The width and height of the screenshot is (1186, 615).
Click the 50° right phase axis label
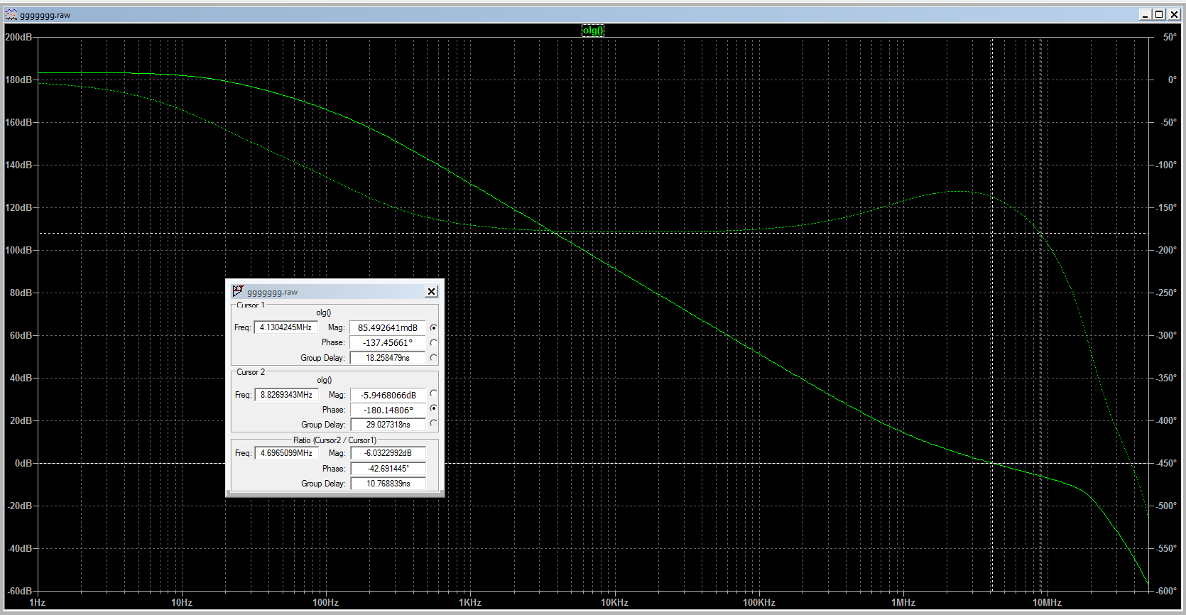click(x=1170, y=37)
